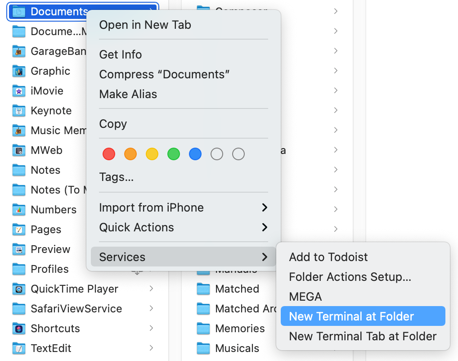Click the GarageBand folder icon
Viewport: 458px width, 361px height.
pyautogui.click(x=18, y=51)
